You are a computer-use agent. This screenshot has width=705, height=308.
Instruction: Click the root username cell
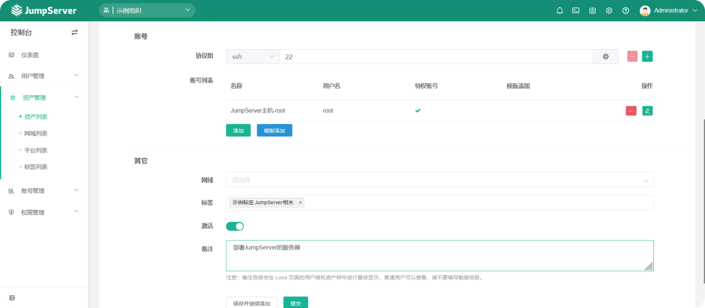pyautogui.click(x=328, y=110)
